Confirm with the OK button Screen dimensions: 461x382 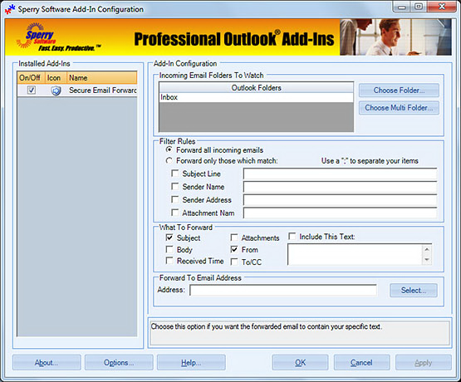[x=300, y=363]
